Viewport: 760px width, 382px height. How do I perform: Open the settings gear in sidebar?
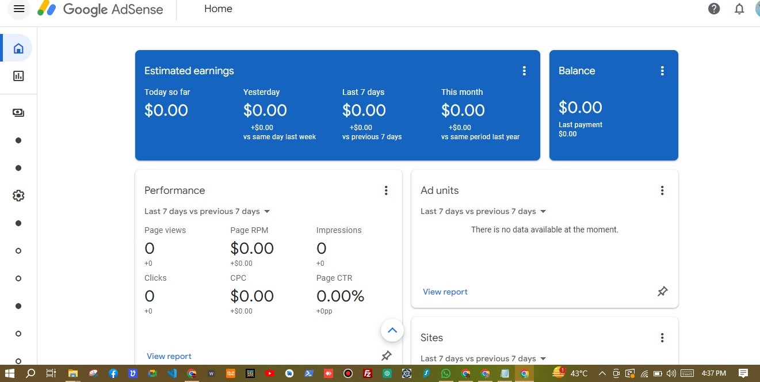coord(18,196)
